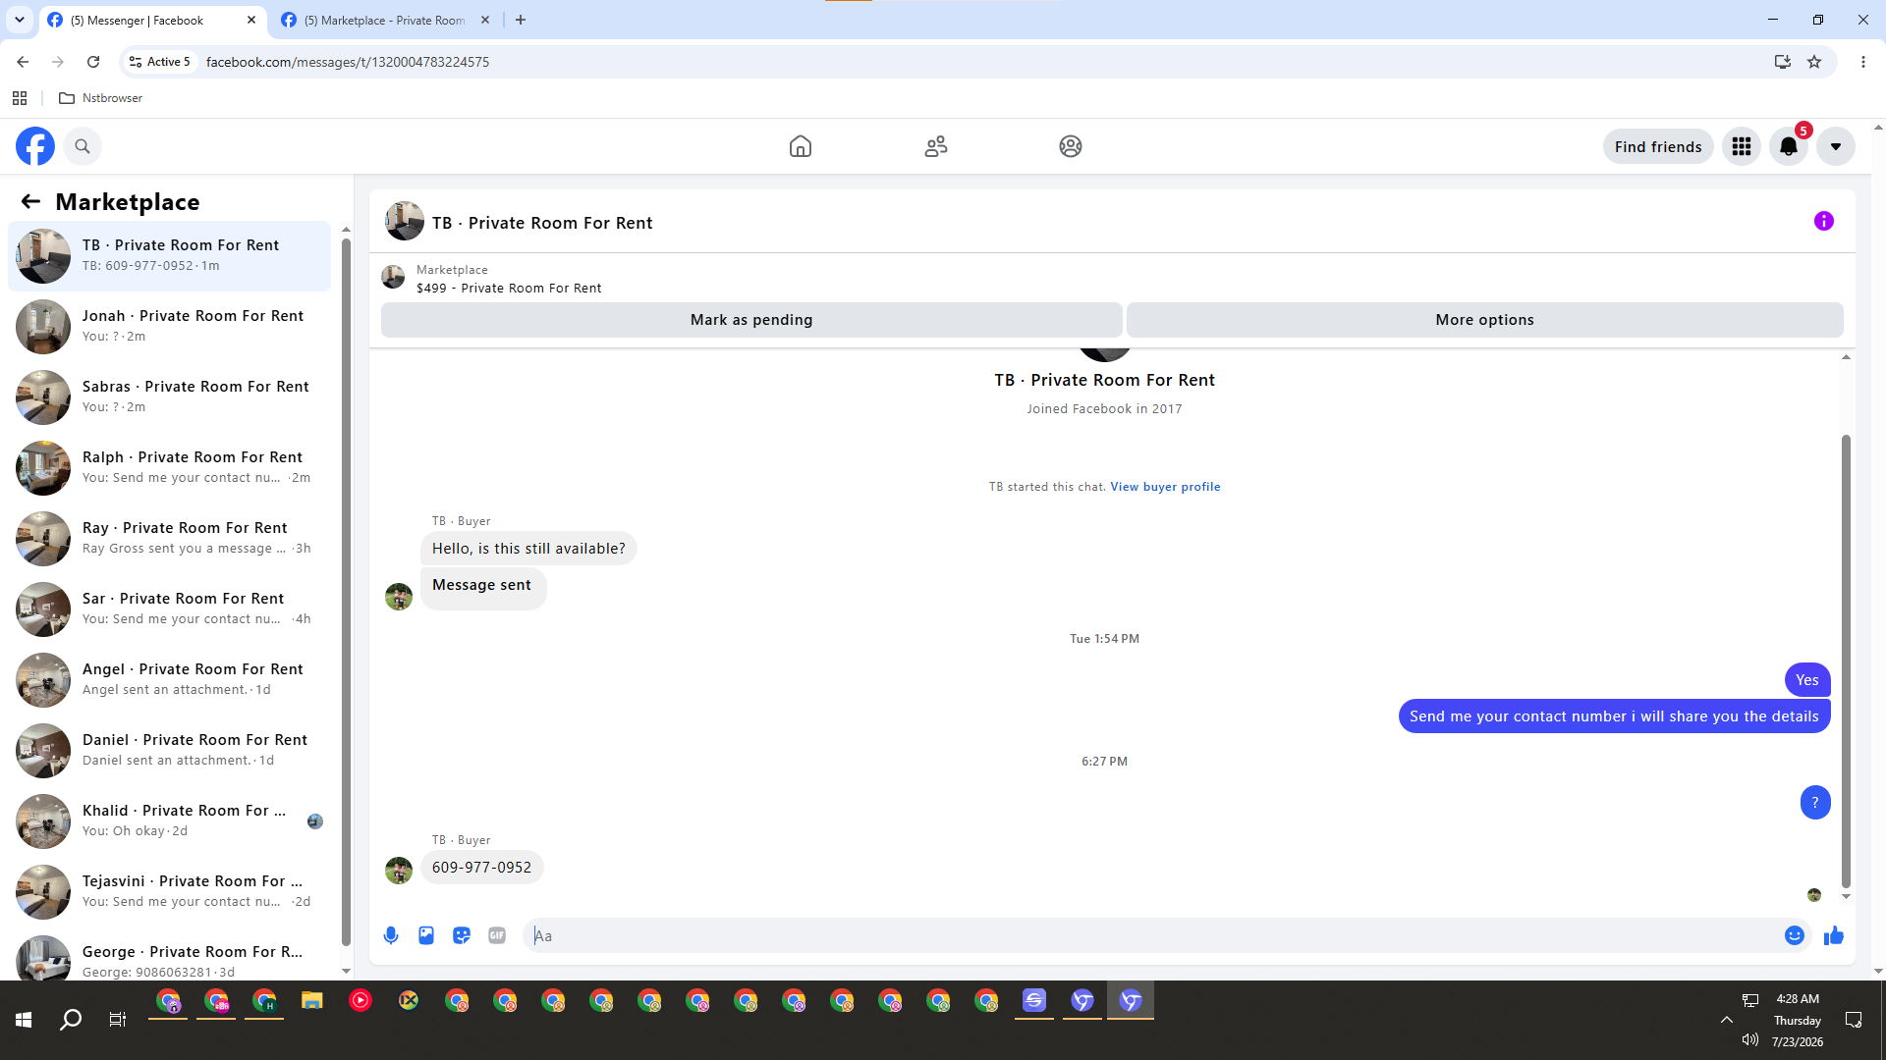The height and width of the screenshot is (1060, 1886).
Task: Choose a GIF icon
Action: tap(497, 935)
